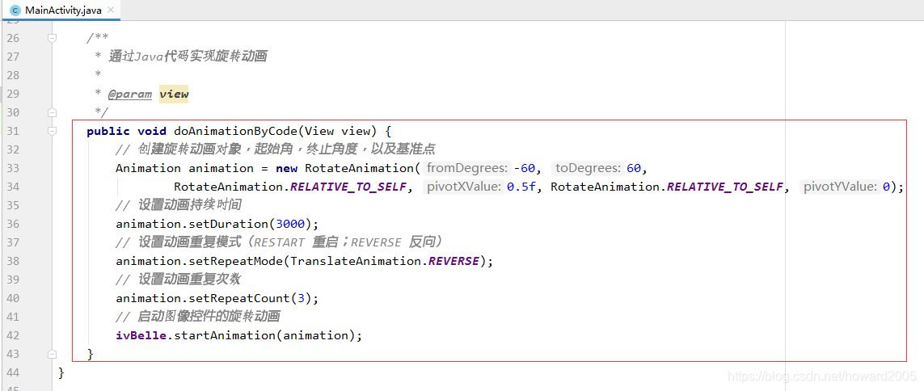Click line number 33 in the gutter
This screenshot has width=924, height=391.
tap(13, 168)
